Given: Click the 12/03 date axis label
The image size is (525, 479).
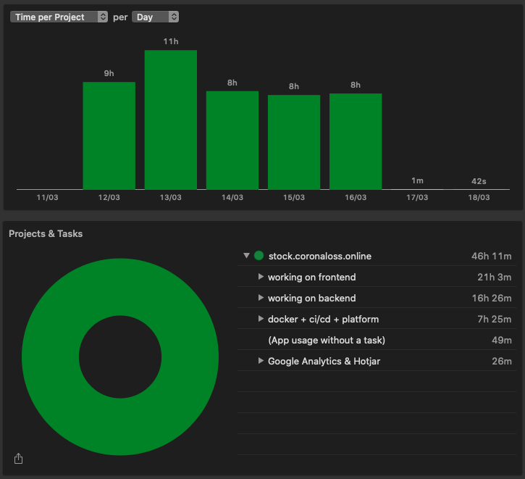Looking at the screenshot, I should pyautogui.click(x=109, y=197).
